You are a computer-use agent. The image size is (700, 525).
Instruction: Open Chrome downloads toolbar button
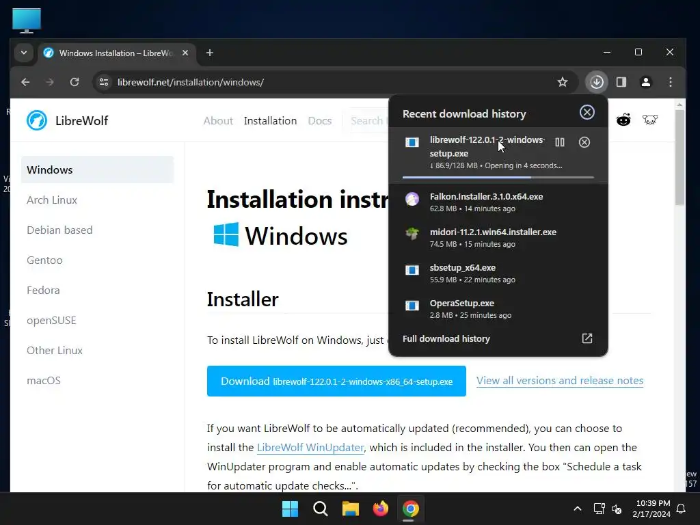(x=597, y=82)
